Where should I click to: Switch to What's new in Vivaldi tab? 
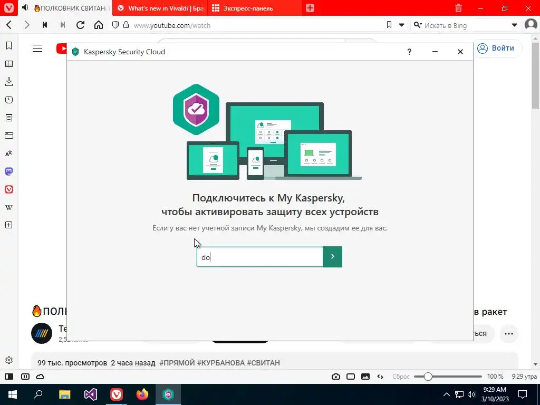160,8
